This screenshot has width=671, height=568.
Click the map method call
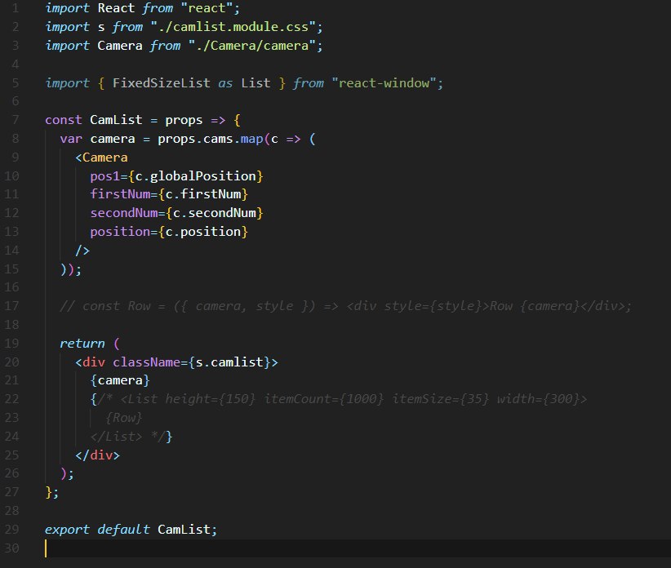click(x=251, y=139)
